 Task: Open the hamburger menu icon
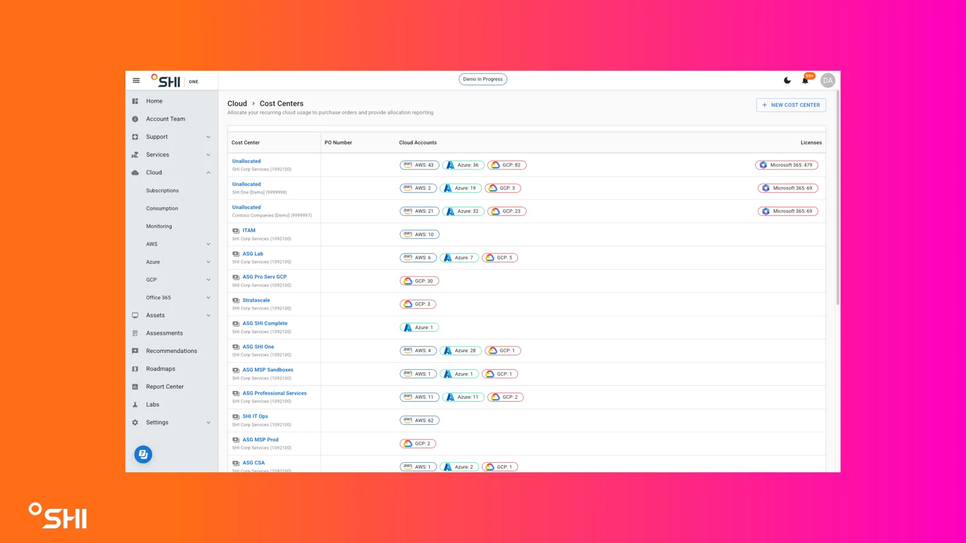coord(136,80)
